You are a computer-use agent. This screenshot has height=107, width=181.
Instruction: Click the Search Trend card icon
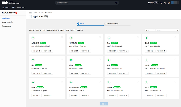(71, 38)
